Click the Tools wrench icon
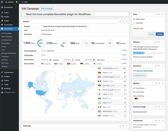Screen dimensions: 168x131 2,85
